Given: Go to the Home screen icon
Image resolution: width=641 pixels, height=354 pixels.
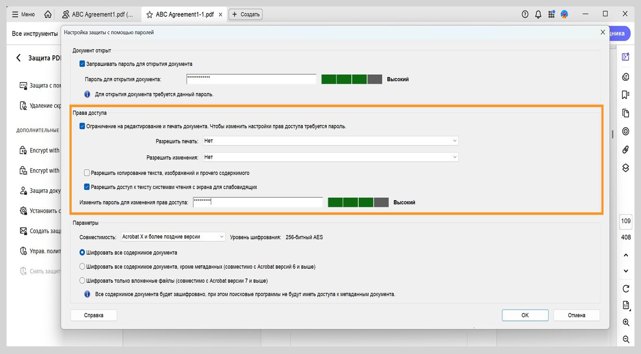Looking at the screenshot, I should 48,14.
